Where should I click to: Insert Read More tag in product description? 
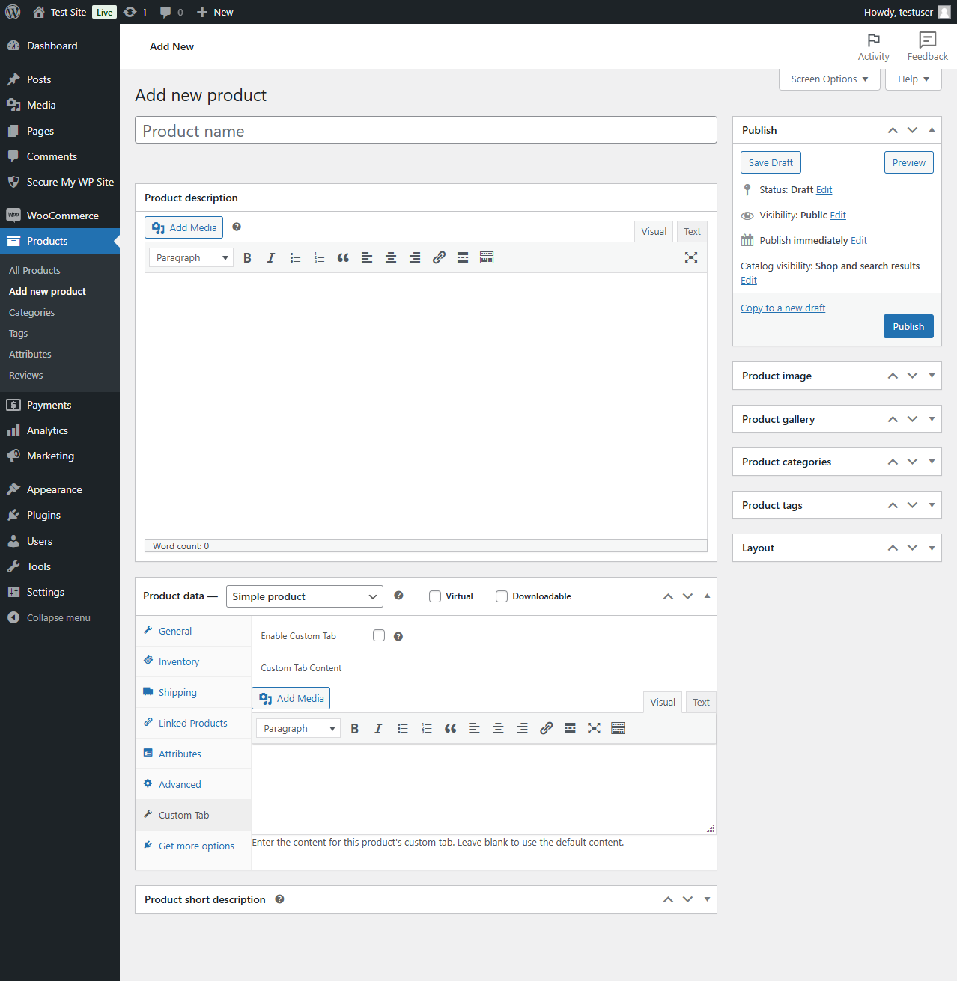tap(463, 257)
